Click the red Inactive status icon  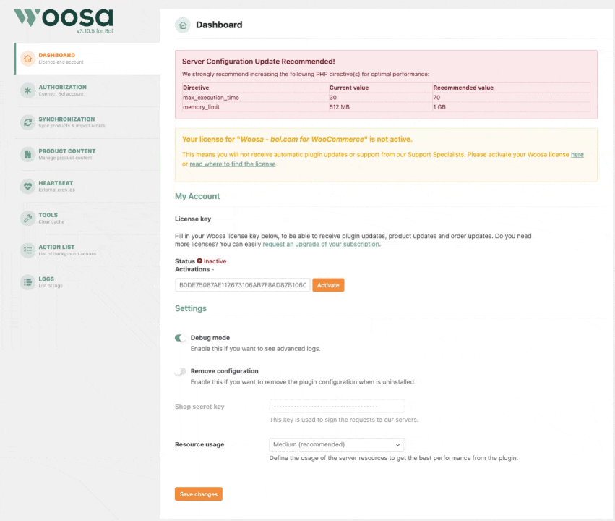(199, 260)
